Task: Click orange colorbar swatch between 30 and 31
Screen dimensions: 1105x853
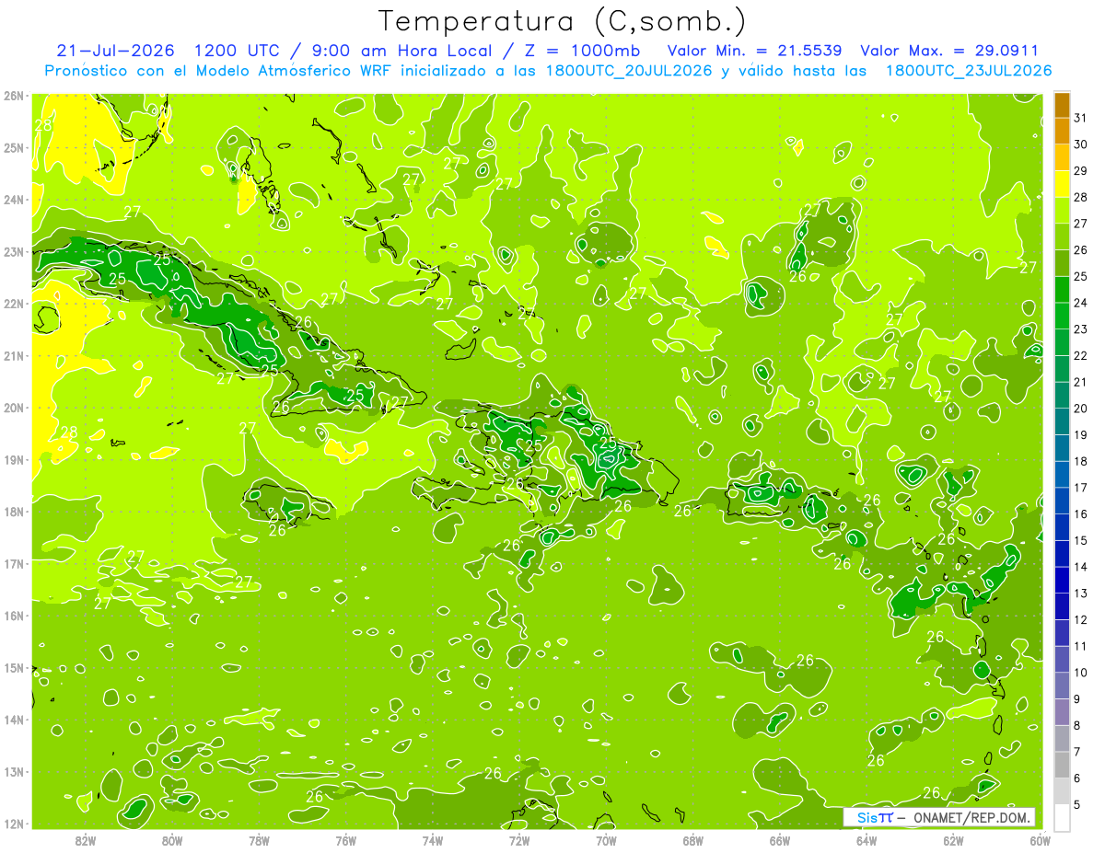Action: click(x=1062, y=131)
